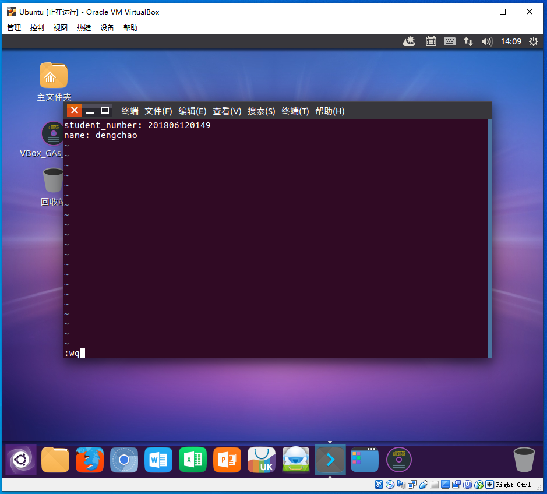Click the network adapter status icon

pos(412,485)
